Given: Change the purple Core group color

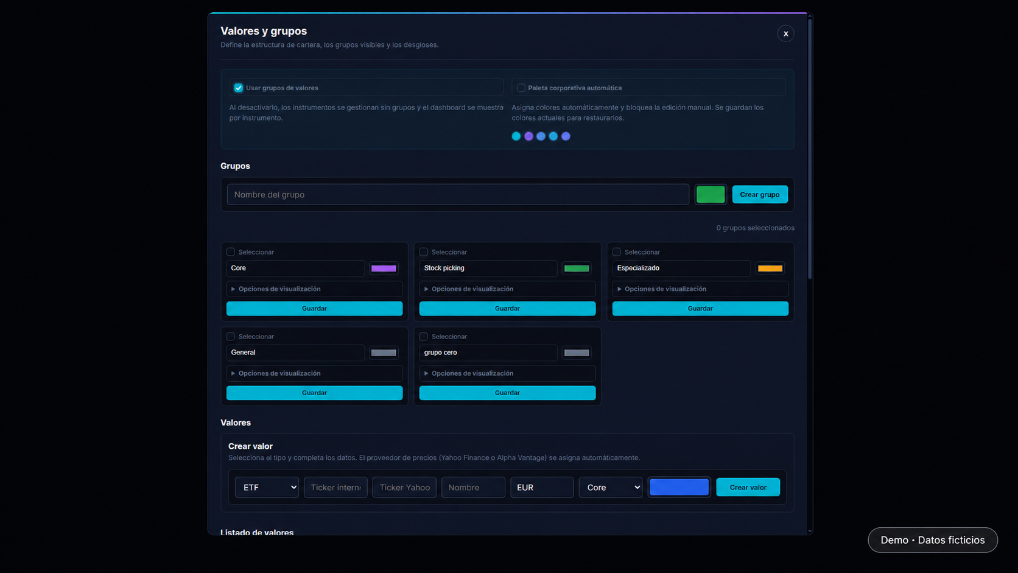Looking at the screenshot, I should [x=384, y=268].
